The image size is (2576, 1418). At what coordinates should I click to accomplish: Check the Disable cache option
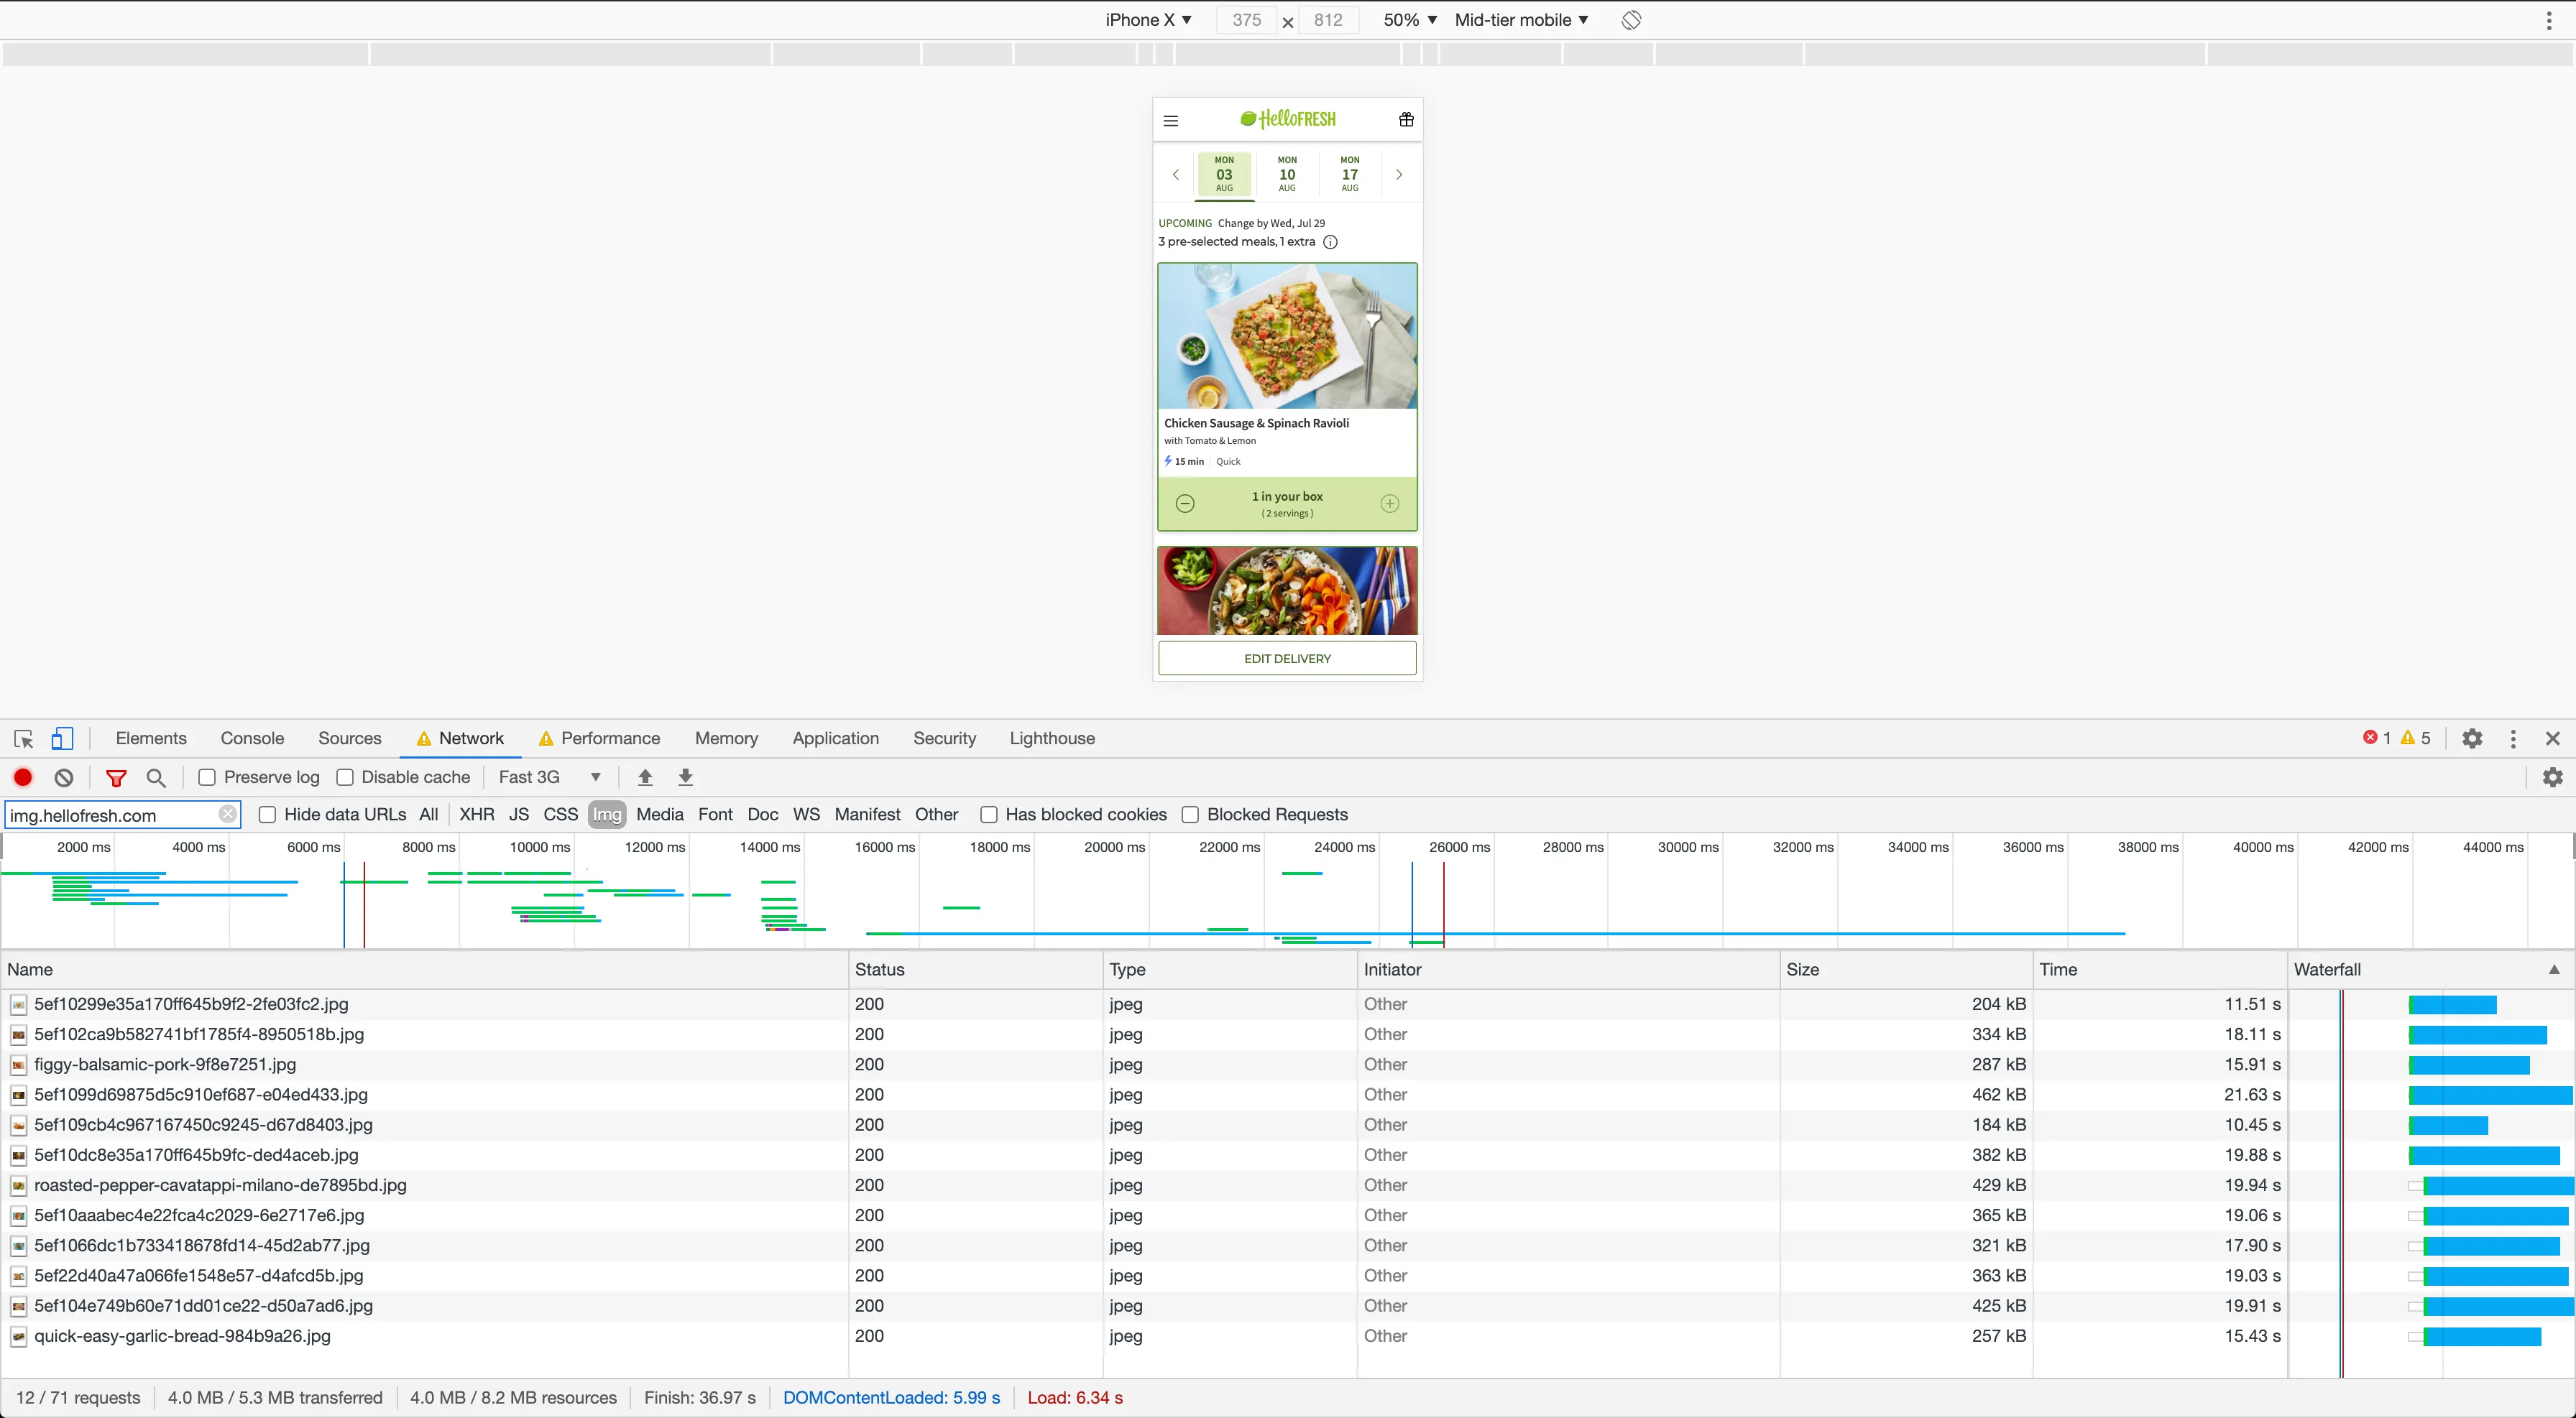click(x=345, y=777)
